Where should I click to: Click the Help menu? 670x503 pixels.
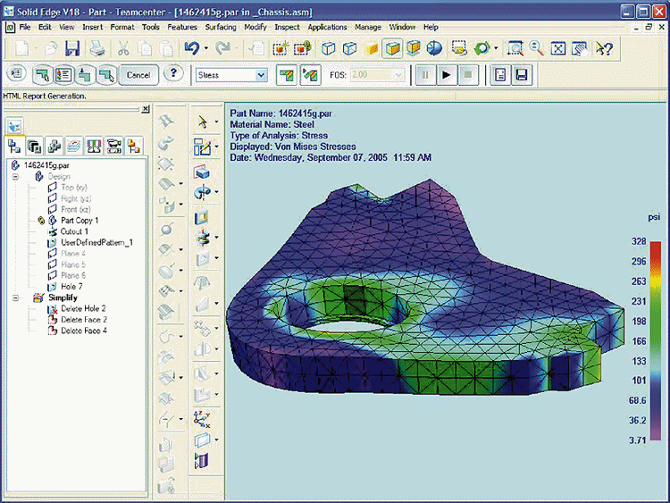pos(431,27)
